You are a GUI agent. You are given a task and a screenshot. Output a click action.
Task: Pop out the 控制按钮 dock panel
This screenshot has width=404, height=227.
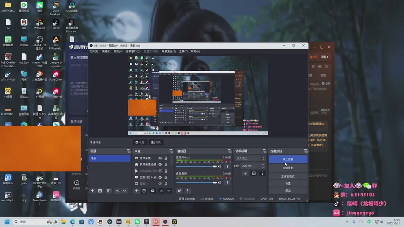(306, 151)
